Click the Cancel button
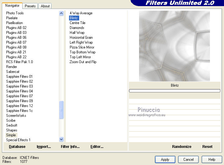 pyautogui.click(x=188, y=160)
